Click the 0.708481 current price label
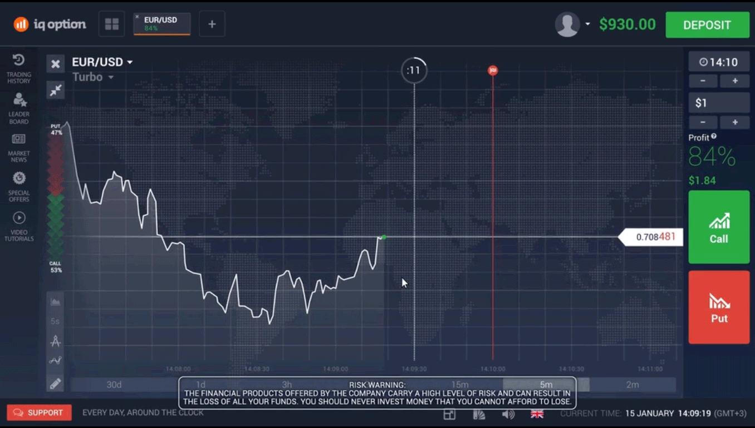 click(651, 237)
